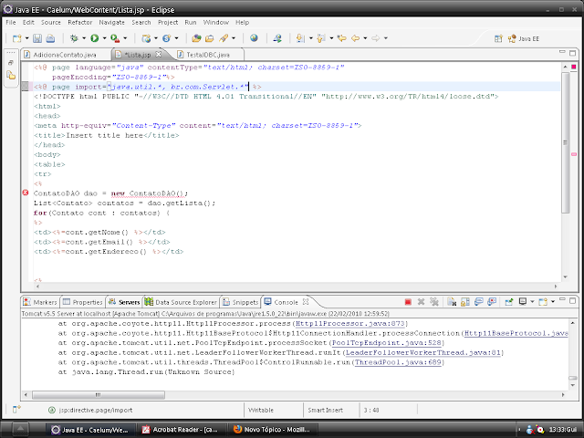584x438 pixels.
Task: Open the Run configurations dropdown arrow
Action: coord(104,38)
